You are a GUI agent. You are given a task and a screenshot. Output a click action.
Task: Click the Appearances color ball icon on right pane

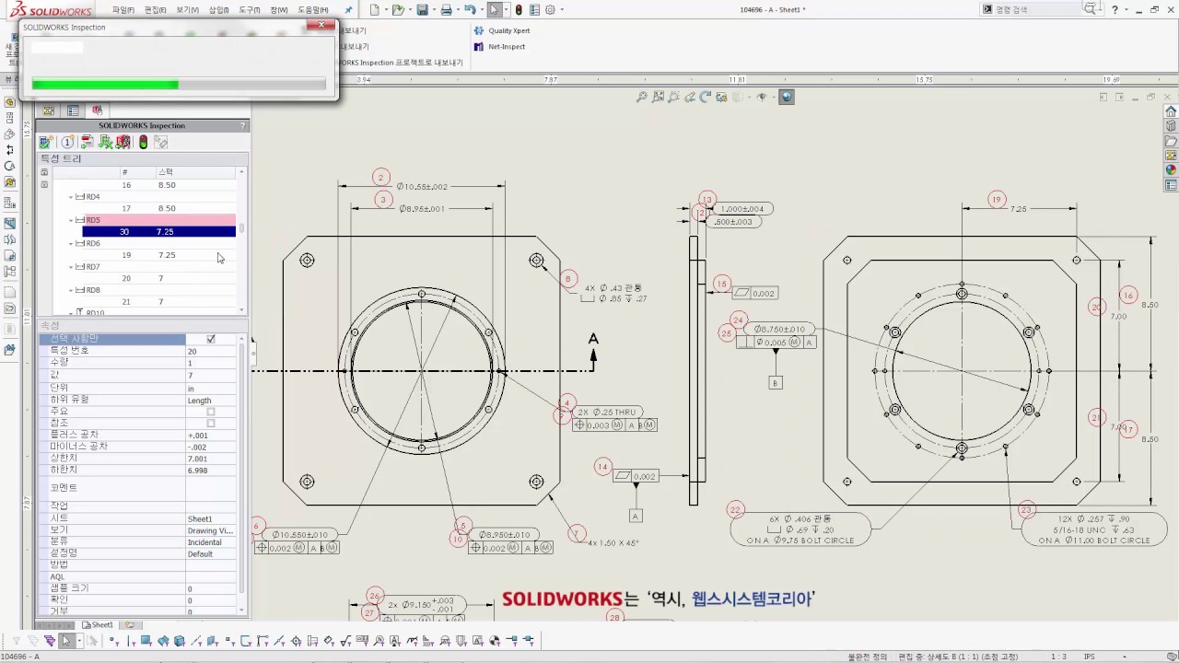coord(1171,169)
